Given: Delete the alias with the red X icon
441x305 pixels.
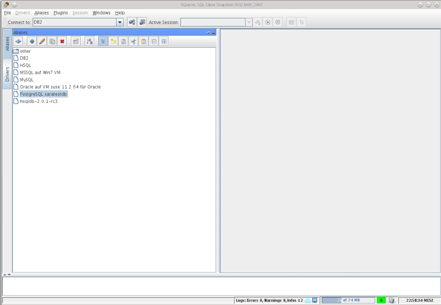Looking at the screenshot, I should tap(62, 41).
